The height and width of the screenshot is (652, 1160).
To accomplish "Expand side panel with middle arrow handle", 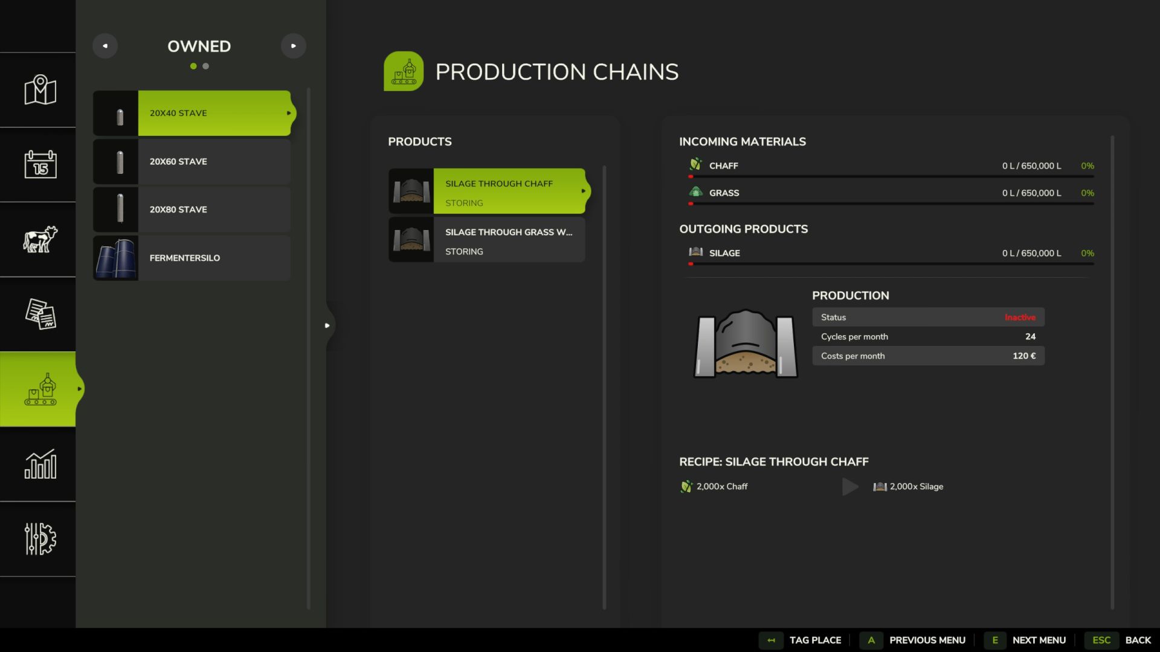I will coord(327,325).
